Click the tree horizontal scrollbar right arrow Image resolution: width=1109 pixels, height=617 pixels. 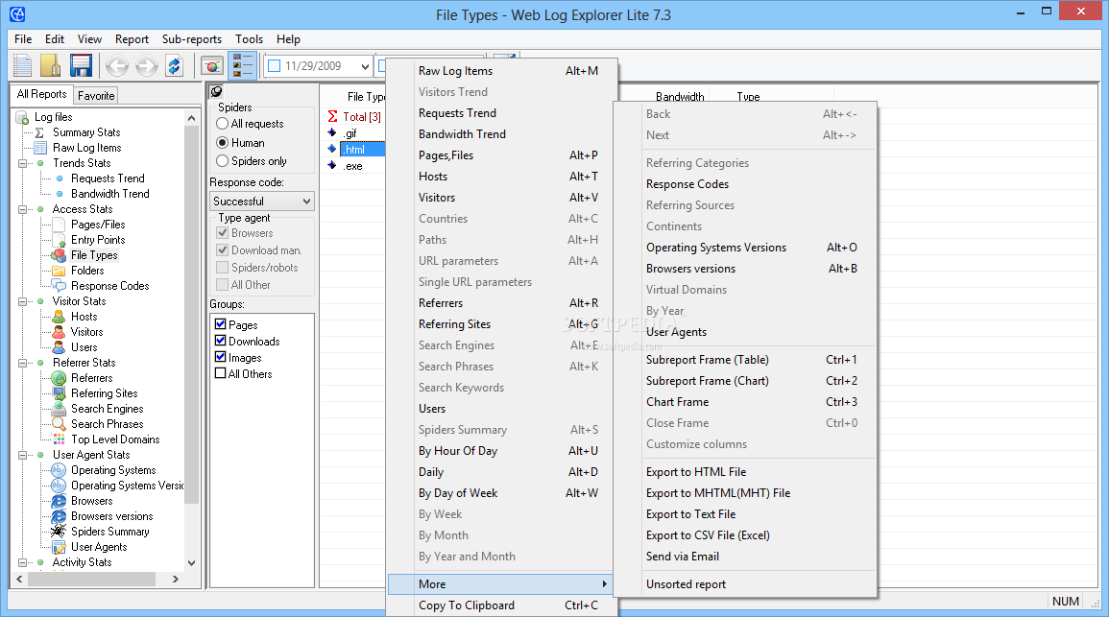(x=176, y=579)
